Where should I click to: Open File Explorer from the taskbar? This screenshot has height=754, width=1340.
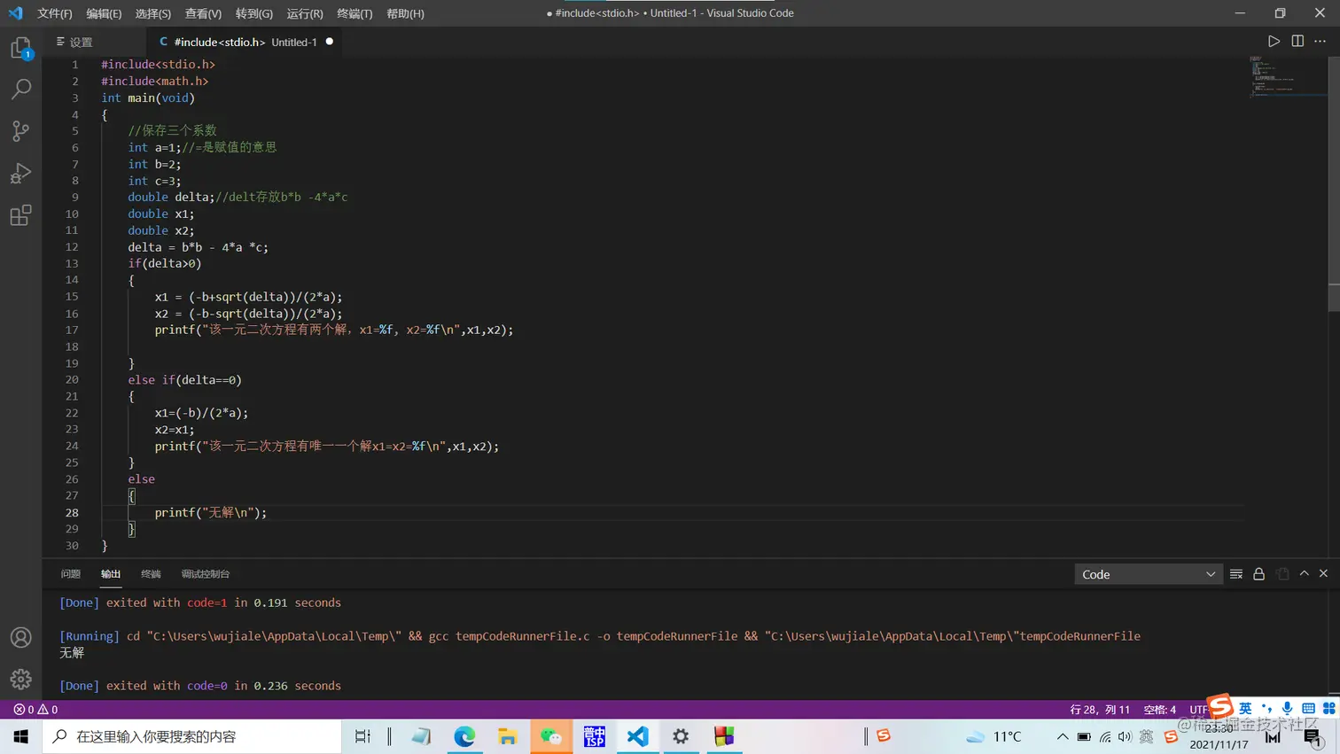tap(507, 736)
